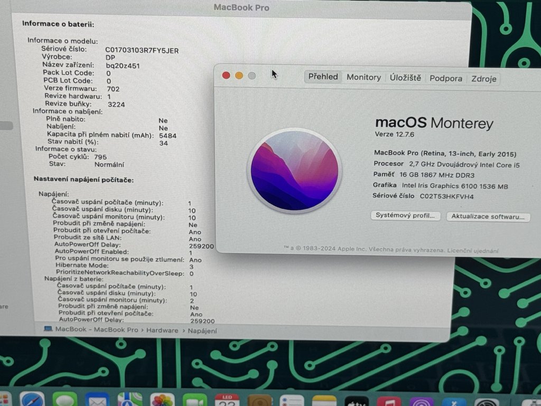Open the Licenční ujednání link
The height and width of the screenshot is (406, 541).
(473, 251)
